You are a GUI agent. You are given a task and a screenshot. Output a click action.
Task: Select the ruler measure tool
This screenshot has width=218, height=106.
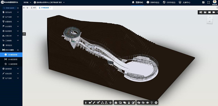(x=94, y=103)
